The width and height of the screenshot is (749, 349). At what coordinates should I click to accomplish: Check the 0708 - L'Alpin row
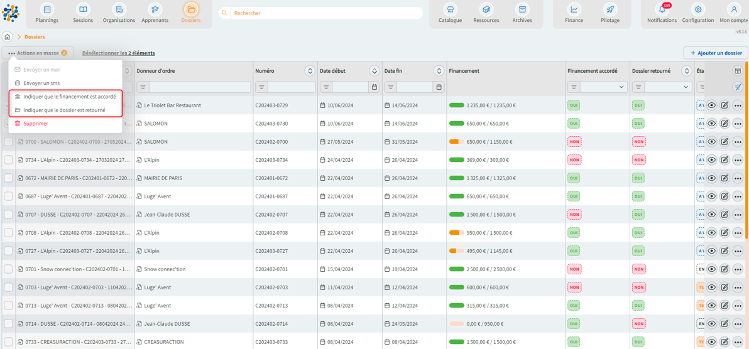[x=9, y=232]
